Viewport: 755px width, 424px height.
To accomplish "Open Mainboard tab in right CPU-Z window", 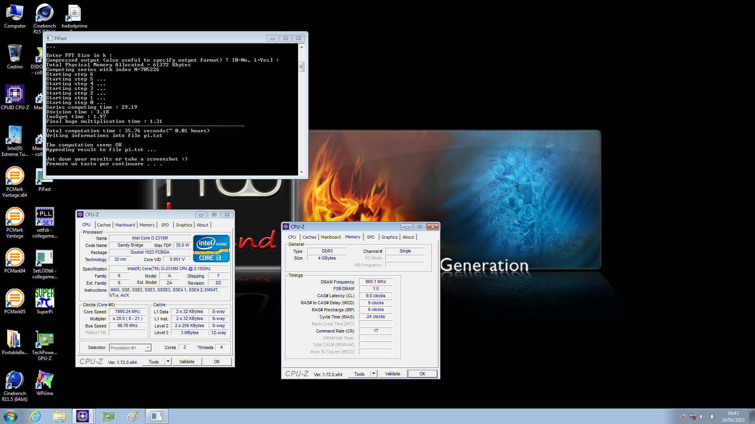I will coord(331,237).
